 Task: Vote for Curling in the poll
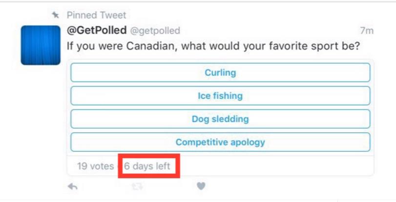[x=220, y=73]
